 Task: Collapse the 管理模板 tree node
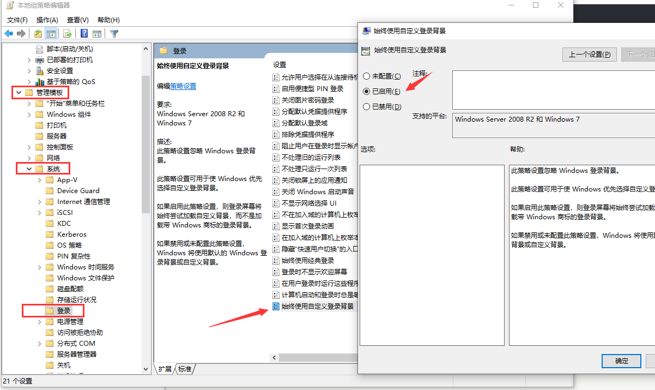pyautogui.click(x=19, y=93)
